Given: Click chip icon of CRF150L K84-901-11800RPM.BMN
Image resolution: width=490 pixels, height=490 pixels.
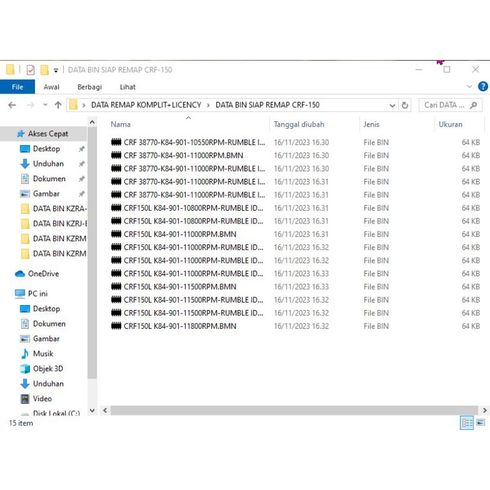Looking at the screenshot, I should (x=116, y=326).
